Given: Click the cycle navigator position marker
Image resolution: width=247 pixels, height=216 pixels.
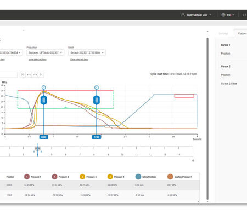Looking at the screenshot, I should (x=37, y=148).
